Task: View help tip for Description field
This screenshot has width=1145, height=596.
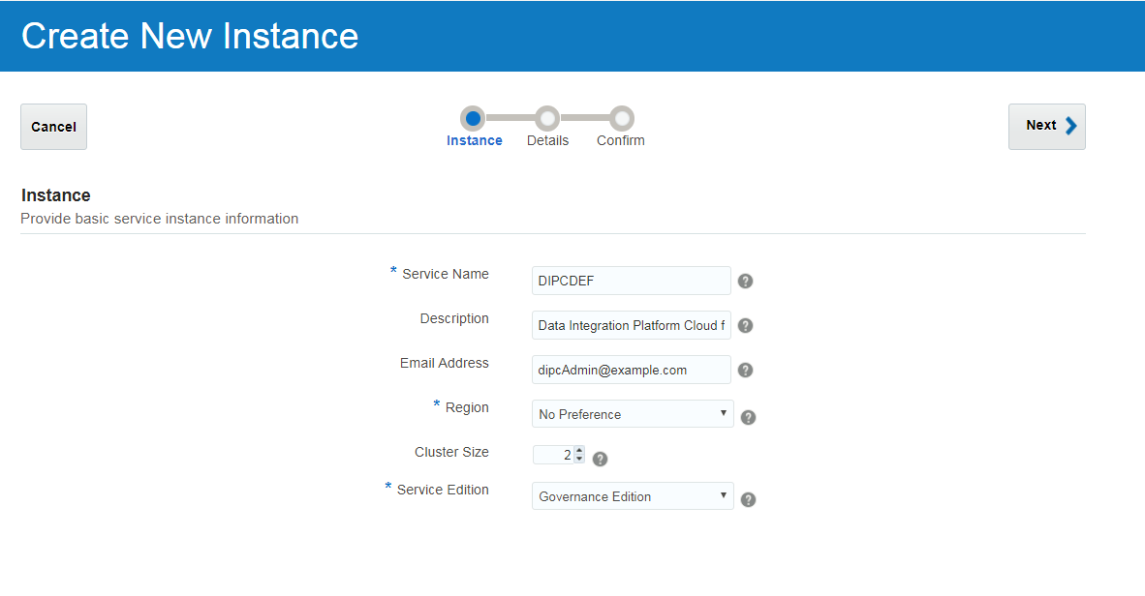Action: (745, 325)
